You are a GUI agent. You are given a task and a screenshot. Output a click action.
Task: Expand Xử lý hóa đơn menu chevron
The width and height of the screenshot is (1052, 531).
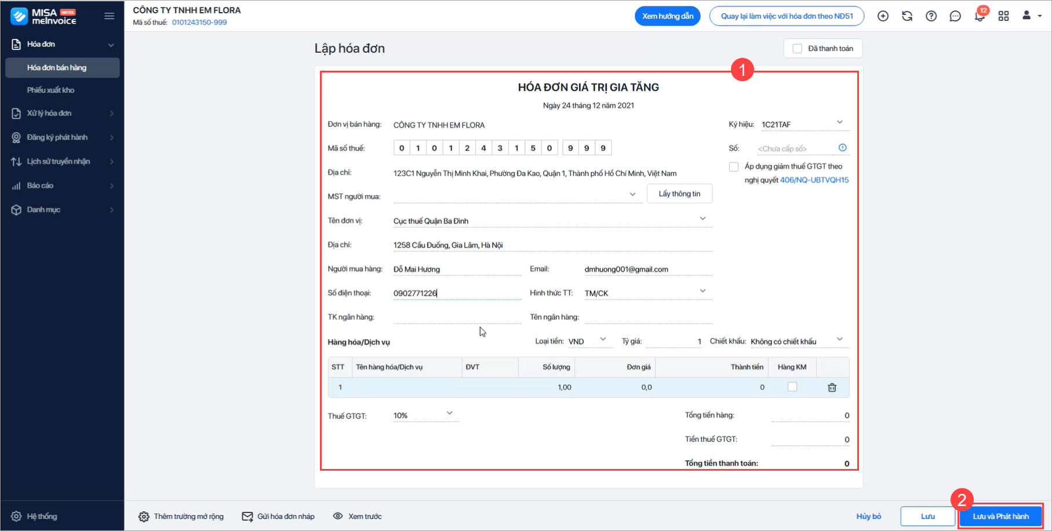(x=112, y=114)
